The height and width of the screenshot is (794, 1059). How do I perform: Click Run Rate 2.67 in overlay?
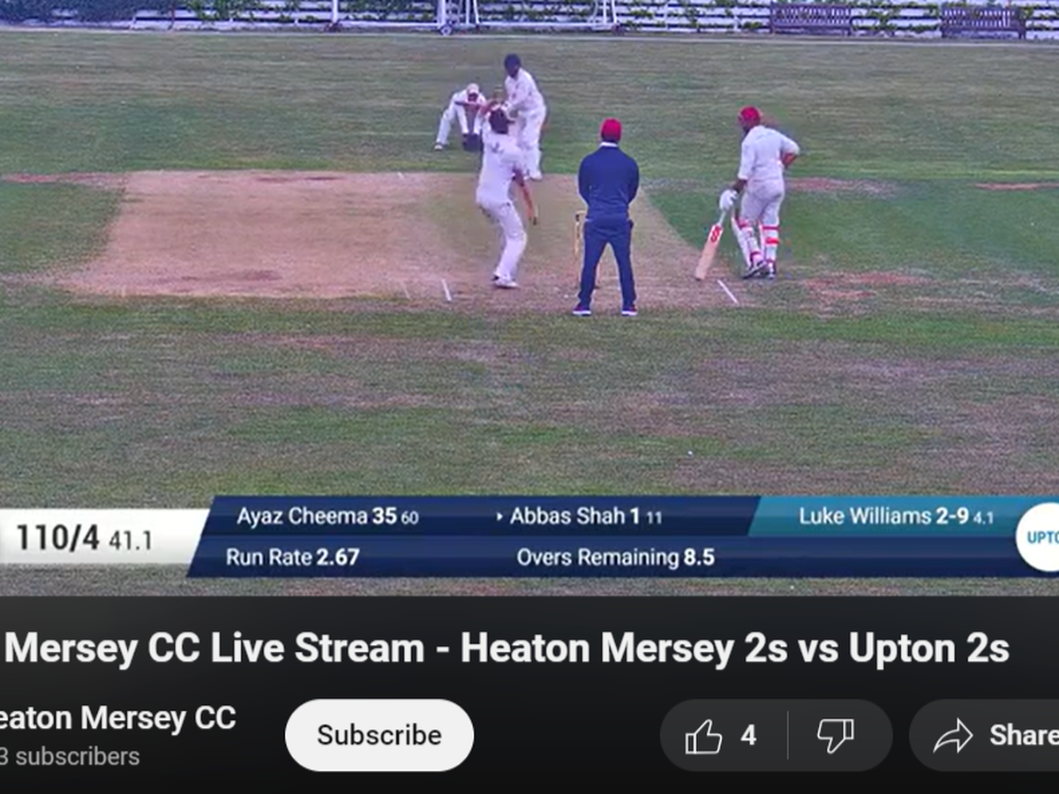[x=293, y=558]
